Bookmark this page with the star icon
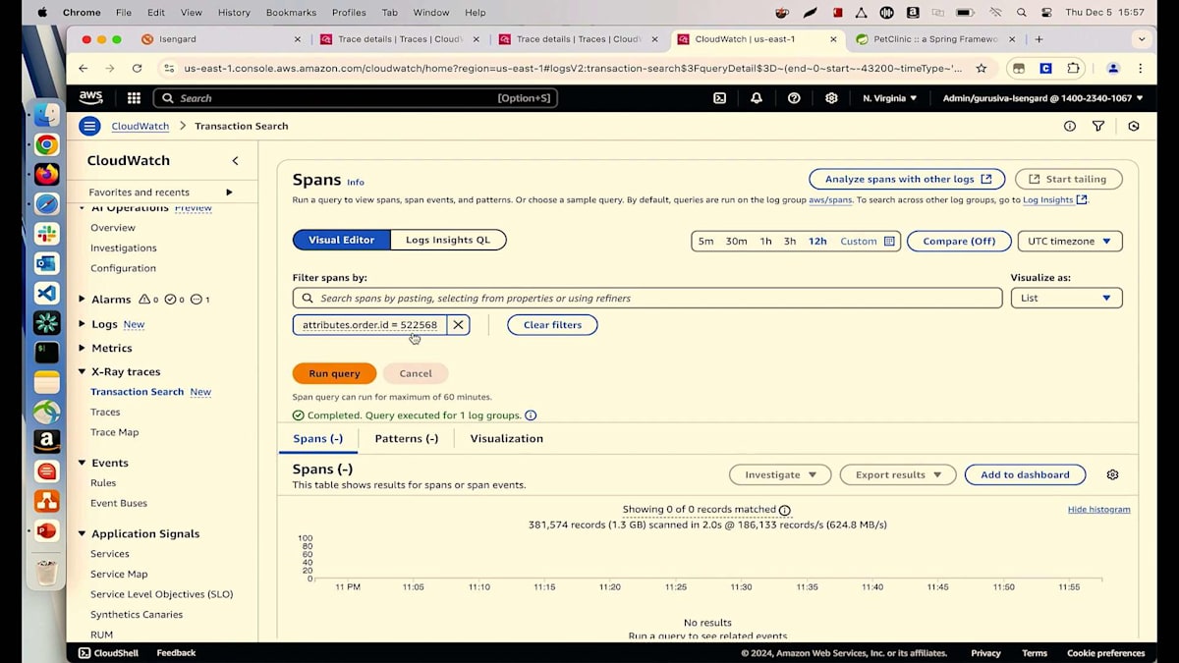Image resolution: width=1179 pixels, height=663 pixels. click(981, 69)
